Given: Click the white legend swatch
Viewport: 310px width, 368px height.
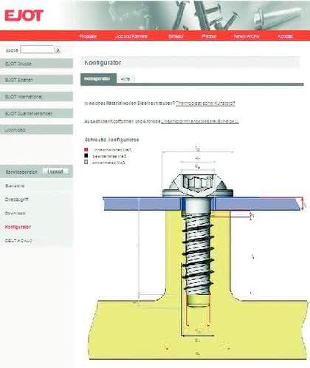Looking at the screenshot, I should [86, 162].
